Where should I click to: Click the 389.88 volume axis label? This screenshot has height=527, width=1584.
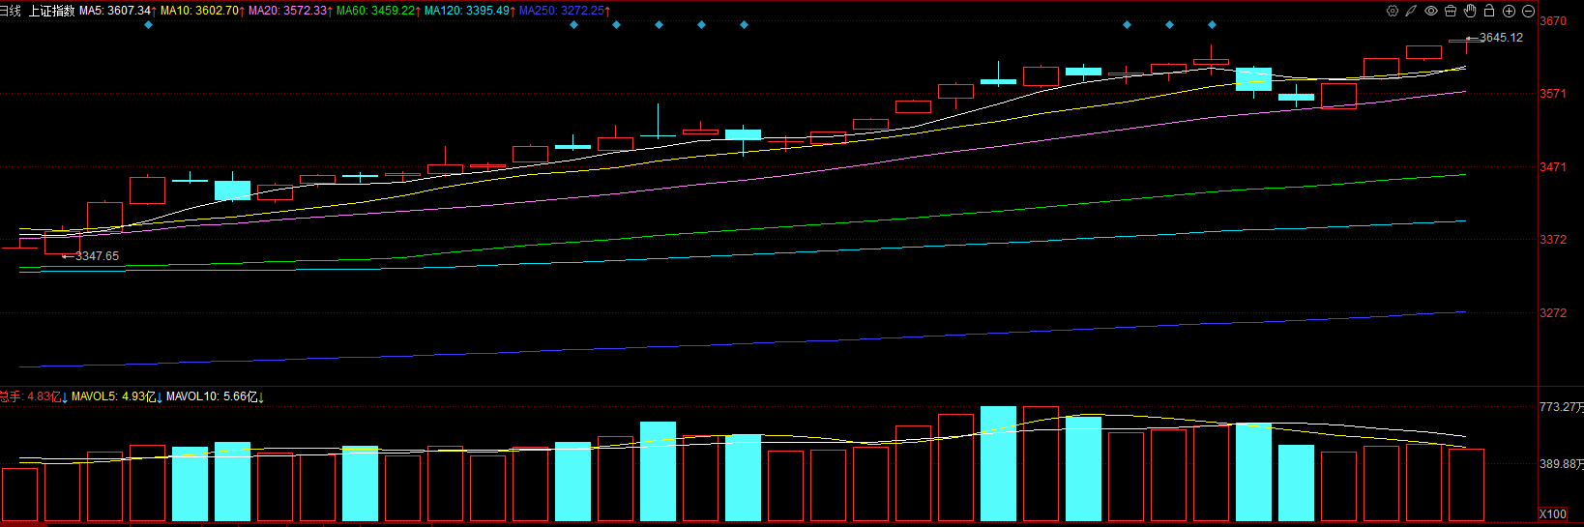point(1561,464)
